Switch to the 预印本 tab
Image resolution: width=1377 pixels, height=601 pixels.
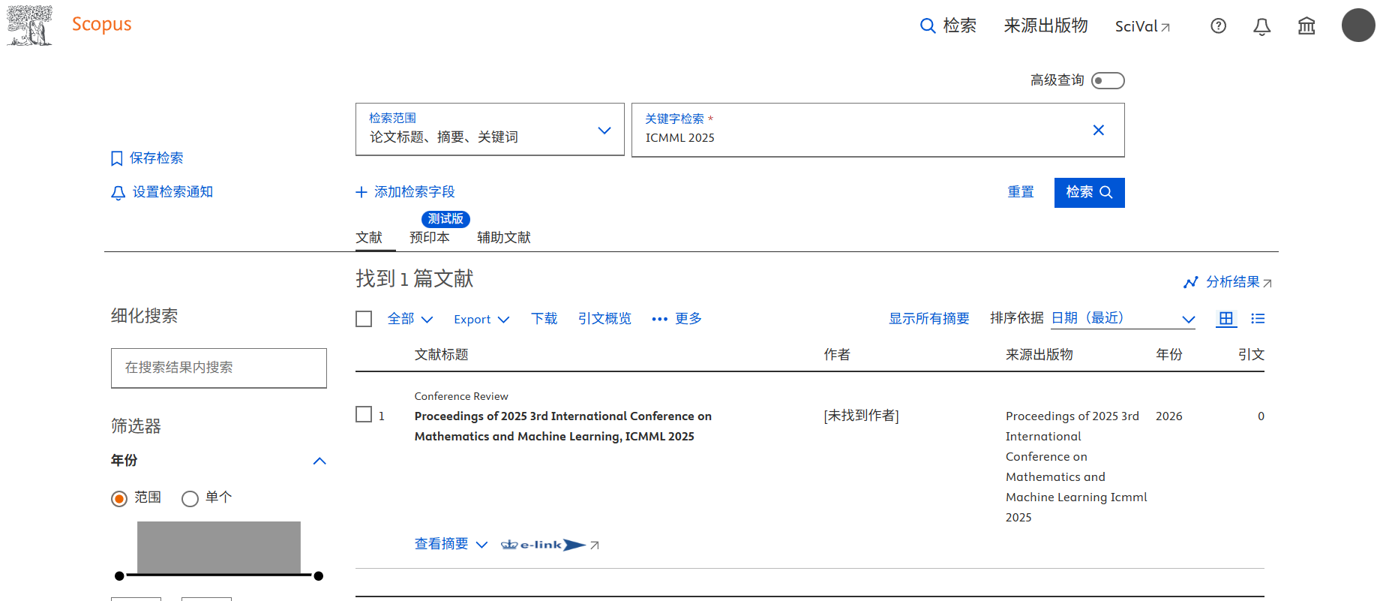click(x=429, y=238)
